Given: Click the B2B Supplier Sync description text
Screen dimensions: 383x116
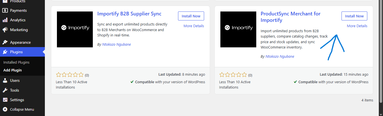Looking at the screenshot, I should 132,30.
